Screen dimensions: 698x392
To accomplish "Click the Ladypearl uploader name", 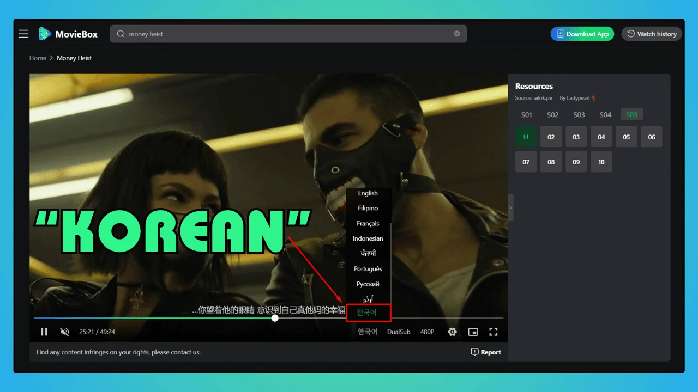I will tap(577, 98).
